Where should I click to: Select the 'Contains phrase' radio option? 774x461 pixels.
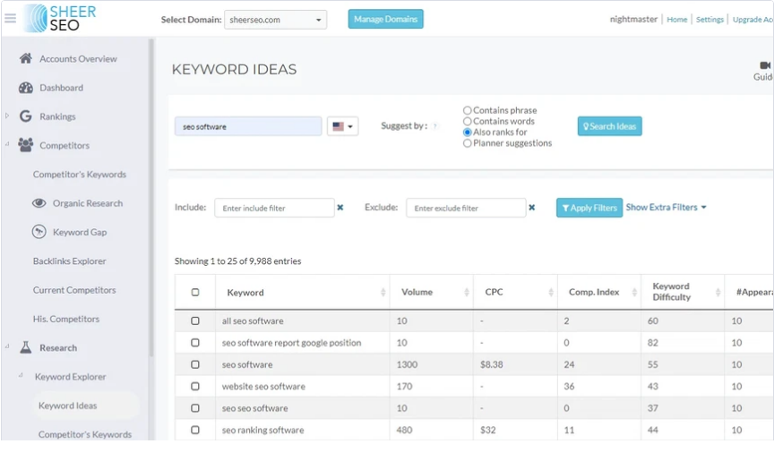467,111
